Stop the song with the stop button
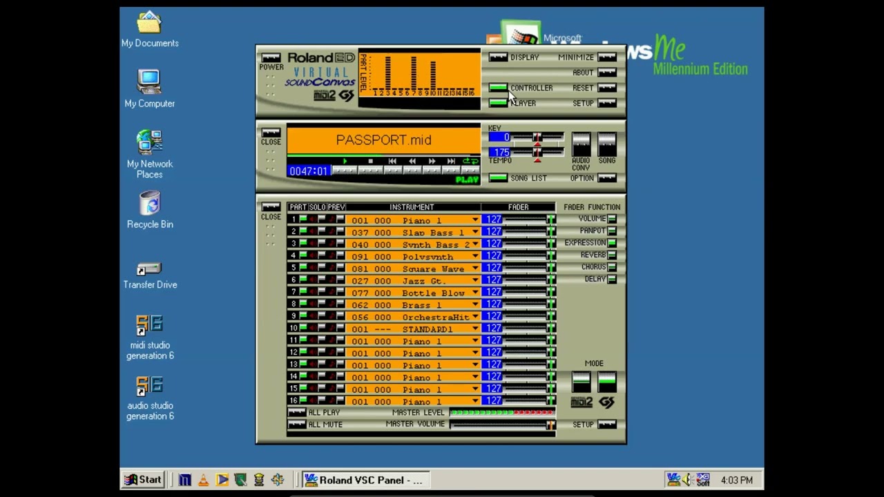Viewport: 884px width, 497px height. pyautogui.click(x=370, y=170)
